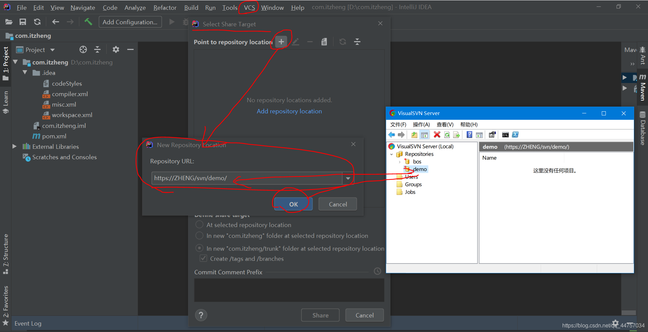Select pom.xml in the Project tree
The image size is (648, 332).
(x=54, y=136)
